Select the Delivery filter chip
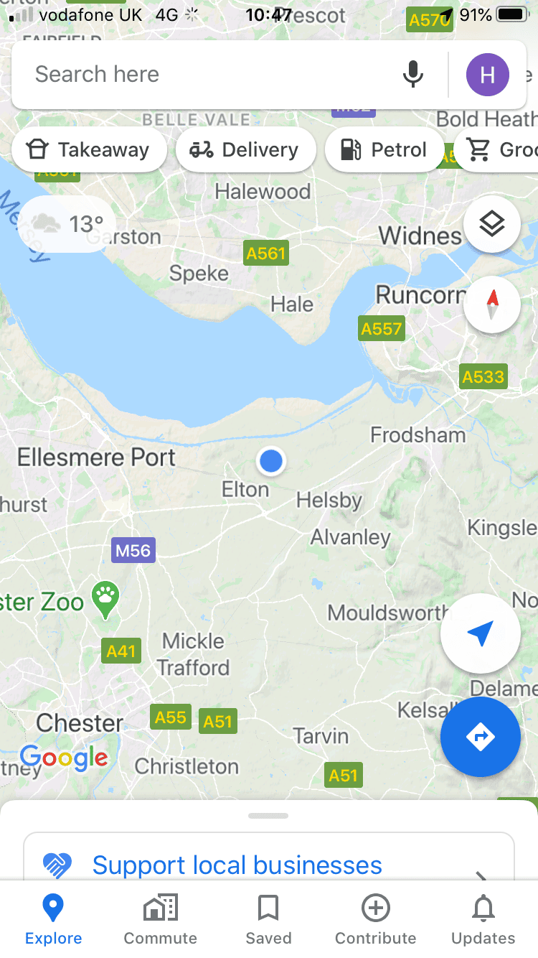 (245, 150)
